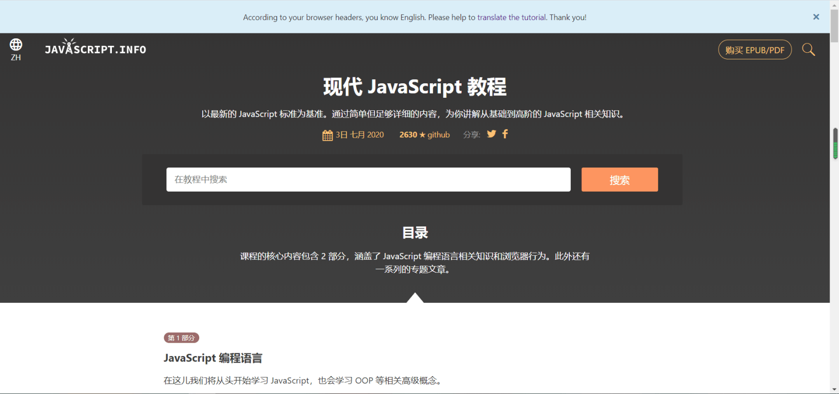Image resolution: width=839 pixels, height=394 pixels.
Task: Click the 分享: label
Action: (x=471, y=135)
